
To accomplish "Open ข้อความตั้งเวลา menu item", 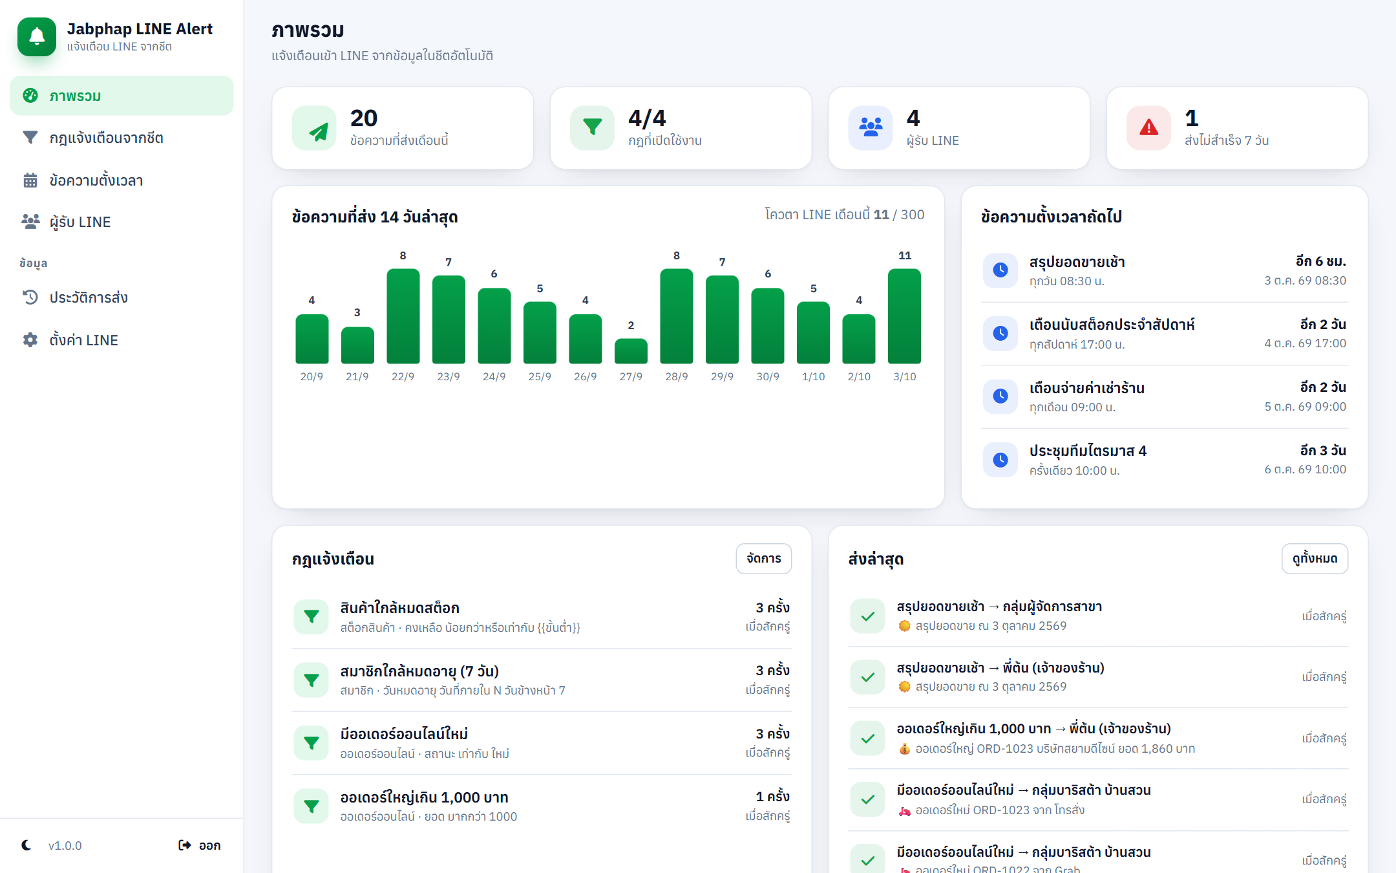I will tap(122, 180).
